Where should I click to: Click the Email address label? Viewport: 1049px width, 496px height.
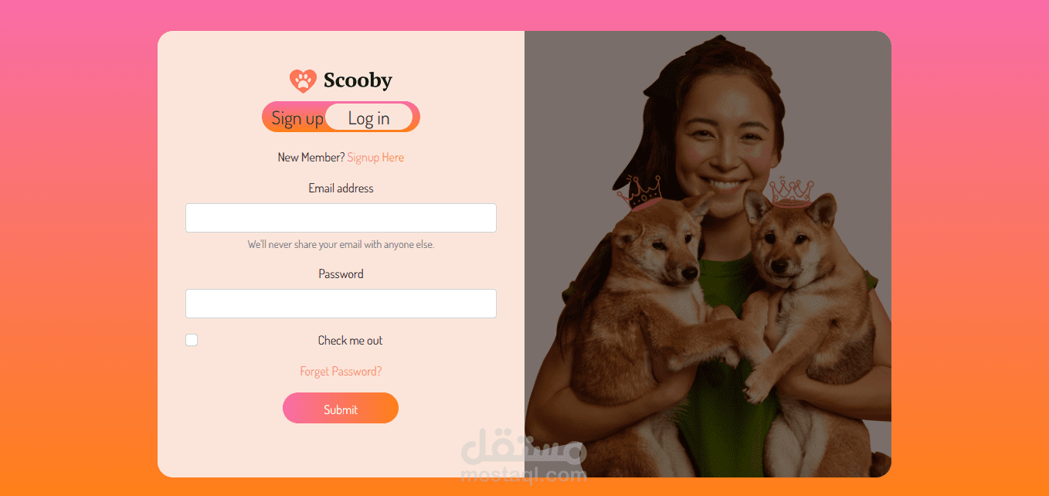coord(341,189)
